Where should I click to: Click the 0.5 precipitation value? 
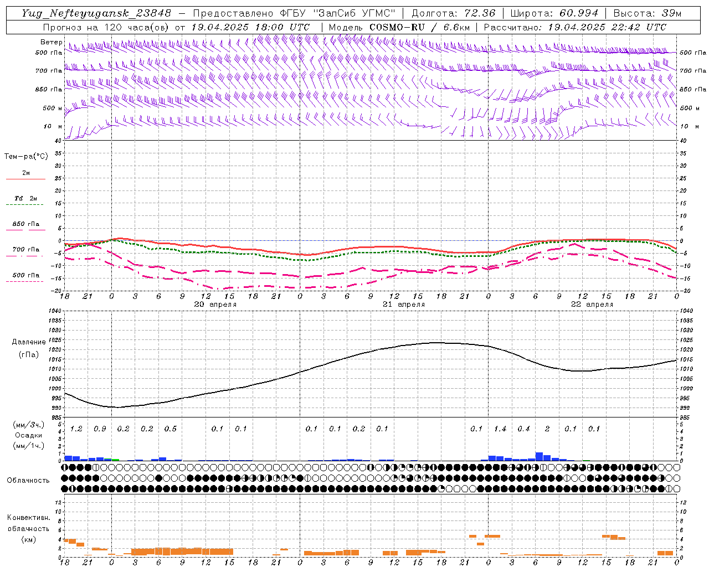(171, 429)
